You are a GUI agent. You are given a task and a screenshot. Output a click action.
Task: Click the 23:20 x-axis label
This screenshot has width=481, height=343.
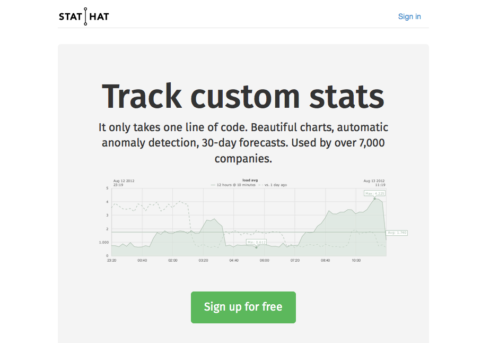click(x=112, y=260)
